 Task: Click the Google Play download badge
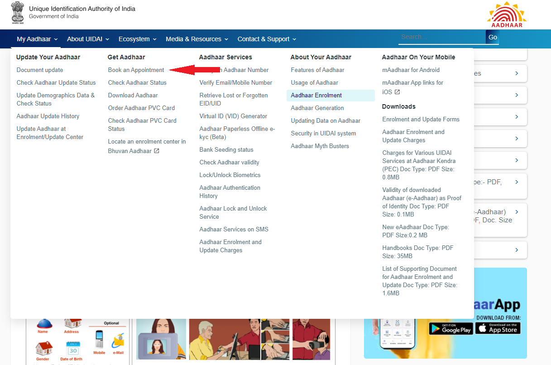(450, 328)
